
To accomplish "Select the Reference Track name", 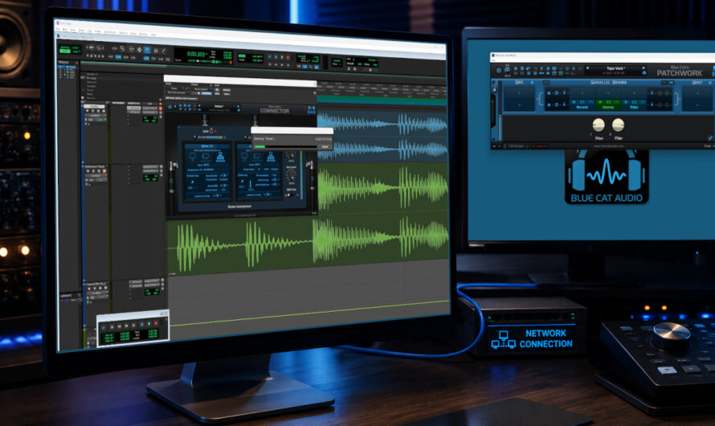I will pos(95,166).
